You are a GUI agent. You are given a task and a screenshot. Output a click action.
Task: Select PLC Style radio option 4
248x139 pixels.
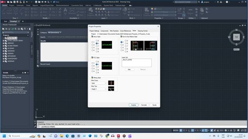click(92, 71)
